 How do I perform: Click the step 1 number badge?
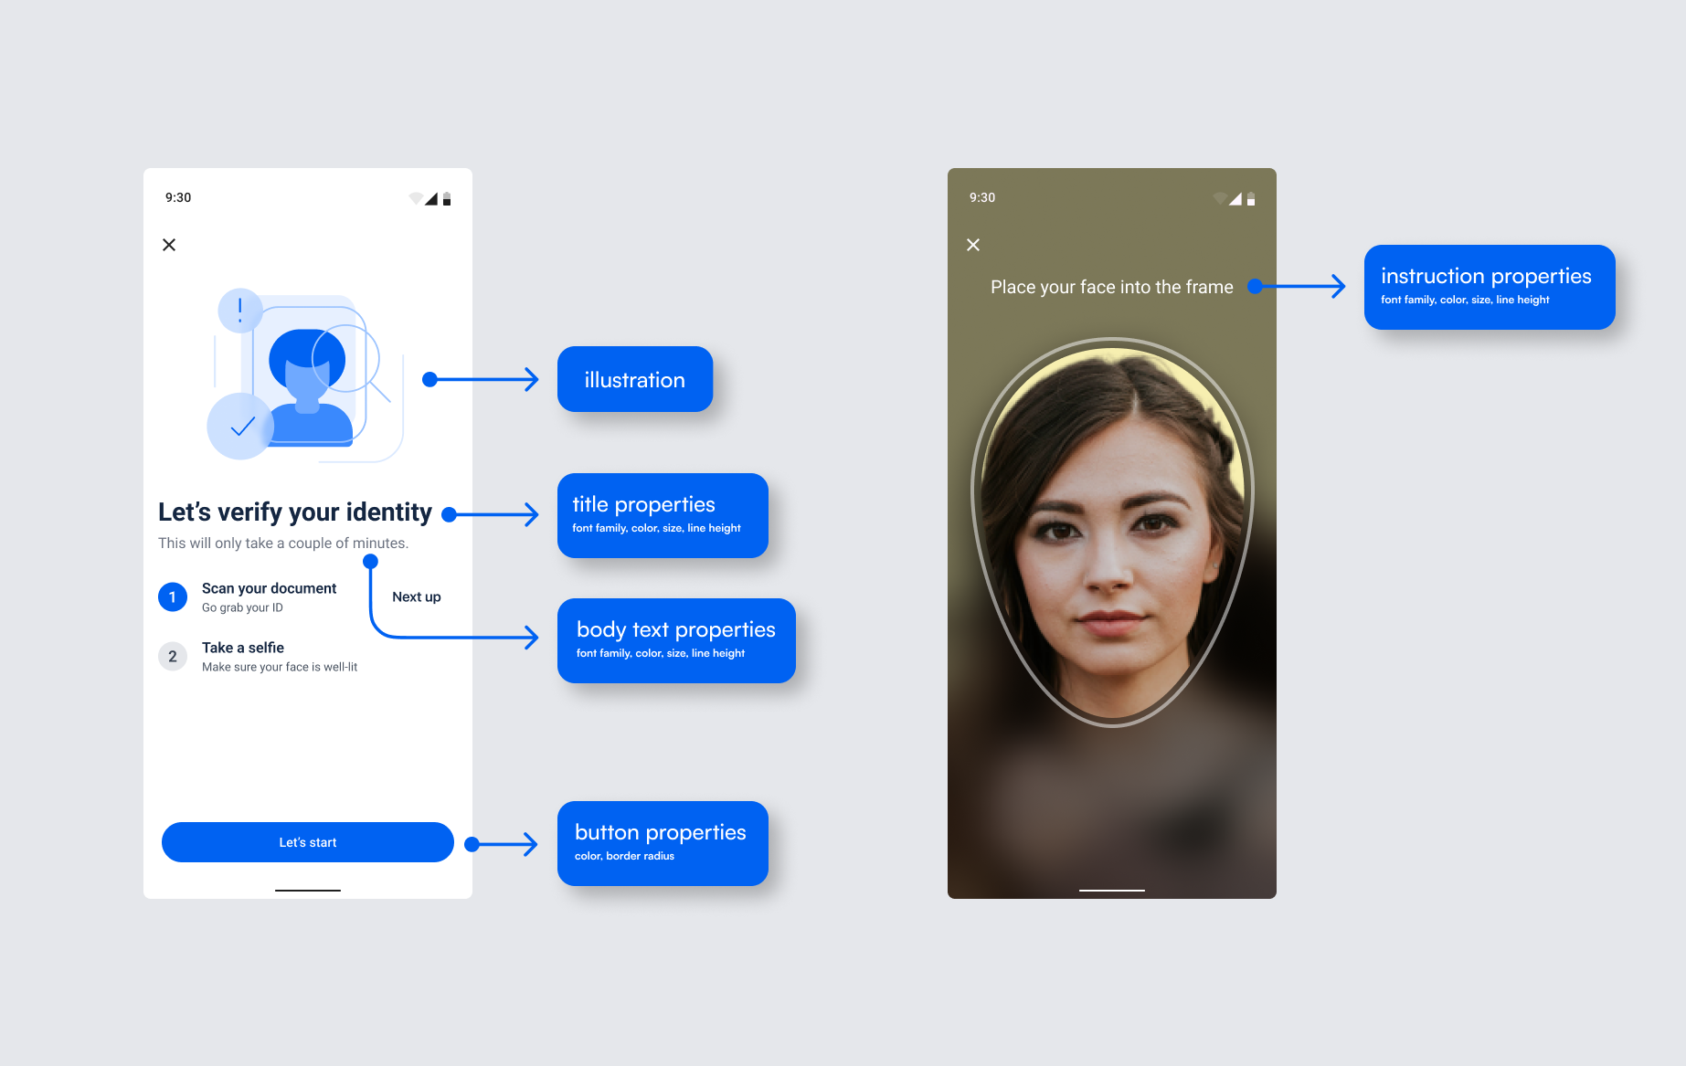[x=173, y=597]
